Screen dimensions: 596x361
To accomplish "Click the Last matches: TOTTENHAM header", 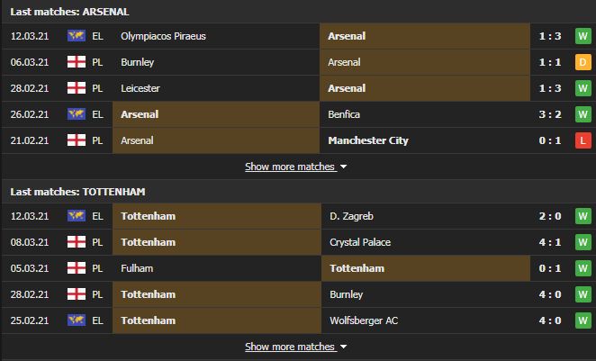I will click(x=78, y=192).
